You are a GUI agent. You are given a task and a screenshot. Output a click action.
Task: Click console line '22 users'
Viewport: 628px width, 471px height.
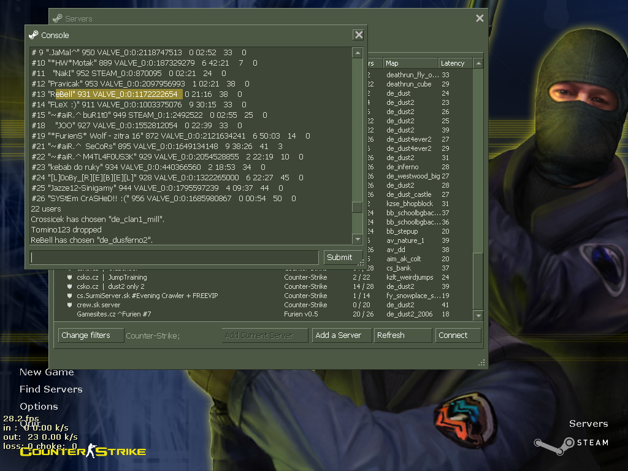coord(46,209)
